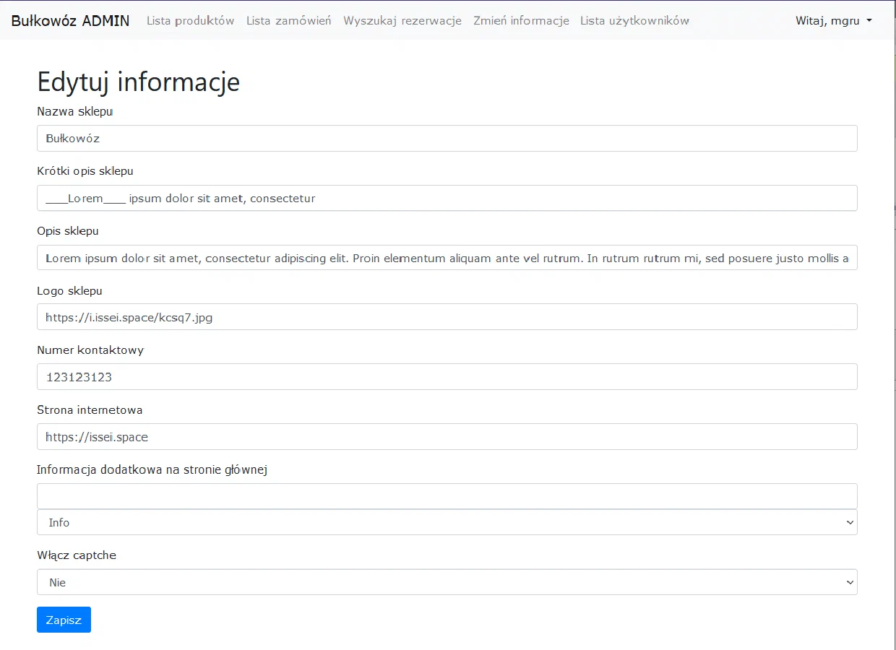Navigate to Wyszukaj rezerwacje
The width and height of the screenshot is (896, 650).
(402, 21)
